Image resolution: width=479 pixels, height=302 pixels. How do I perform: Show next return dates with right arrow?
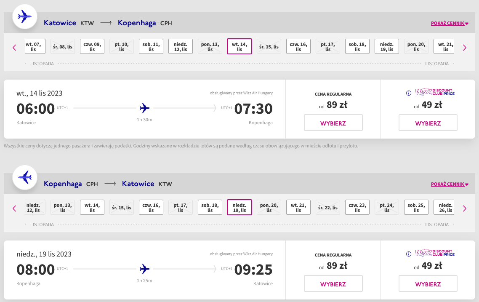(465, 208)
